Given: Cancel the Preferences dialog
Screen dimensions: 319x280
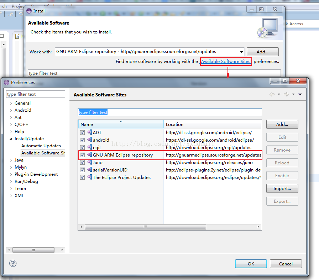Looking at the screenshot, I should pyautogui.click(x=286, y=264).
